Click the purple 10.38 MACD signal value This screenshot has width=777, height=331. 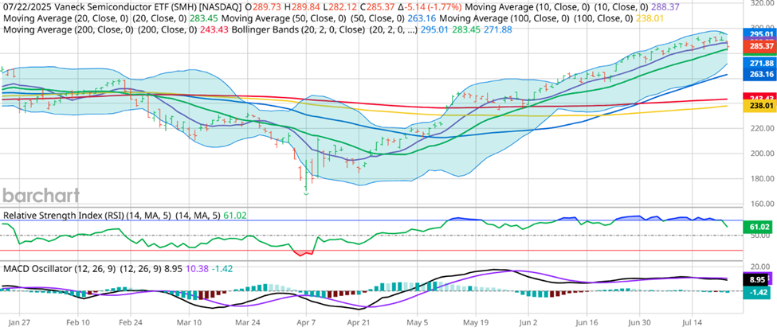198,269
